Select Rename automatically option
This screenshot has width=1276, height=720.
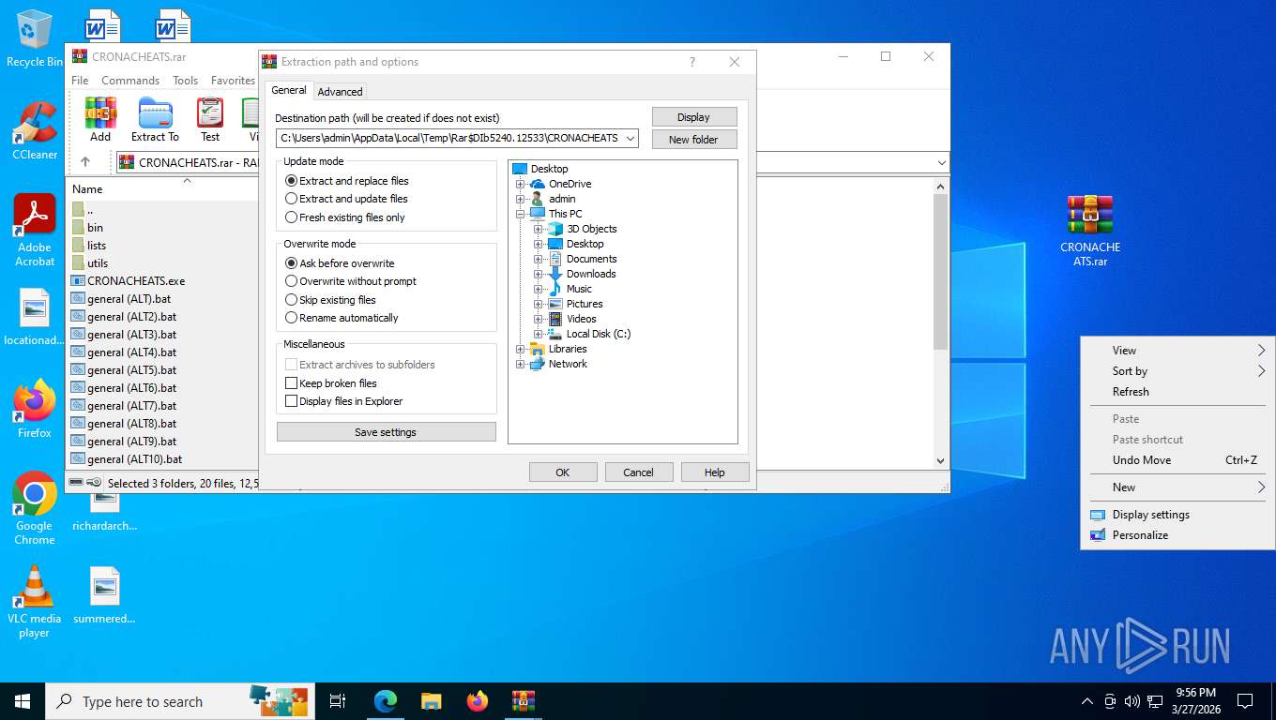click(x=342, y=318)
